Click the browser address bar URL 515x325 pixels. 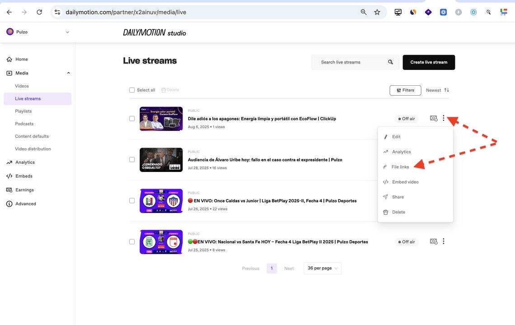pyautogui.click(x=126, y=12)
